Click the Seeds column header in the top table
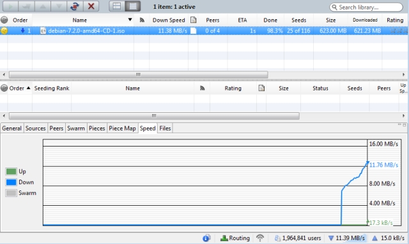The width and height of the screenshot is (409, 244). [x=298, y=20]
